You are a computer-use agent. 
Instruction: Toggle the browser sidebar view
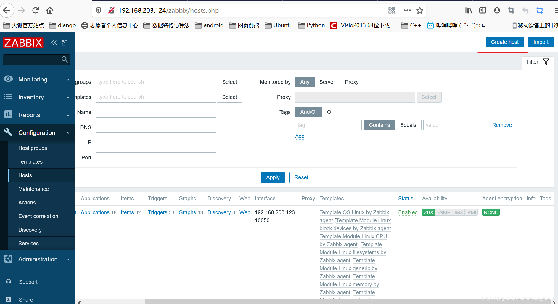pyautogui.click(x=483, y=10)
